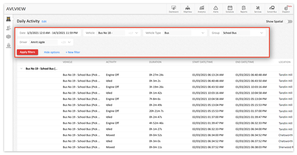This screenshot has width=297, height=155.
Task: Click the AVLVIEW logo
Action: tap(16, 9)
